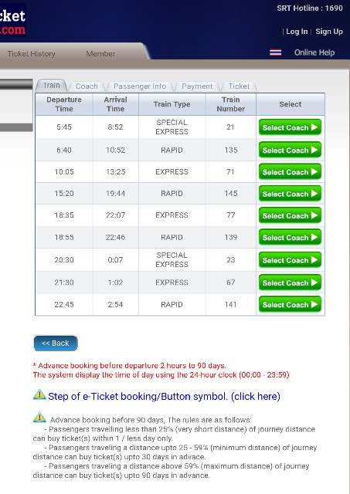Image resolution: width=350 pixels, height=494 pixels.
Task: Click departure time 6:40
Action: pos(64,150)
